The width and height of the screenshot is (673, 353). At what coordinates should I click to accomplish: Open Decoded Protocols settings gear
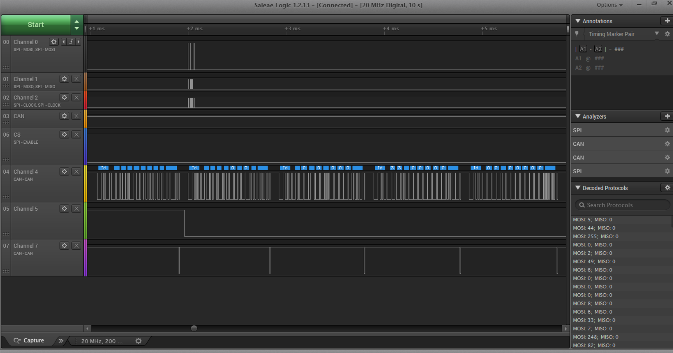pos(667,188)
